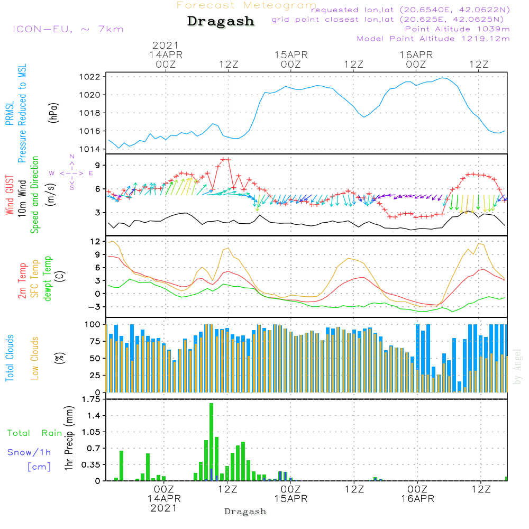Select the bold 'Dragash' title above the charts
This screenshot has width=529, height=529.
click(x=221, y=21)
